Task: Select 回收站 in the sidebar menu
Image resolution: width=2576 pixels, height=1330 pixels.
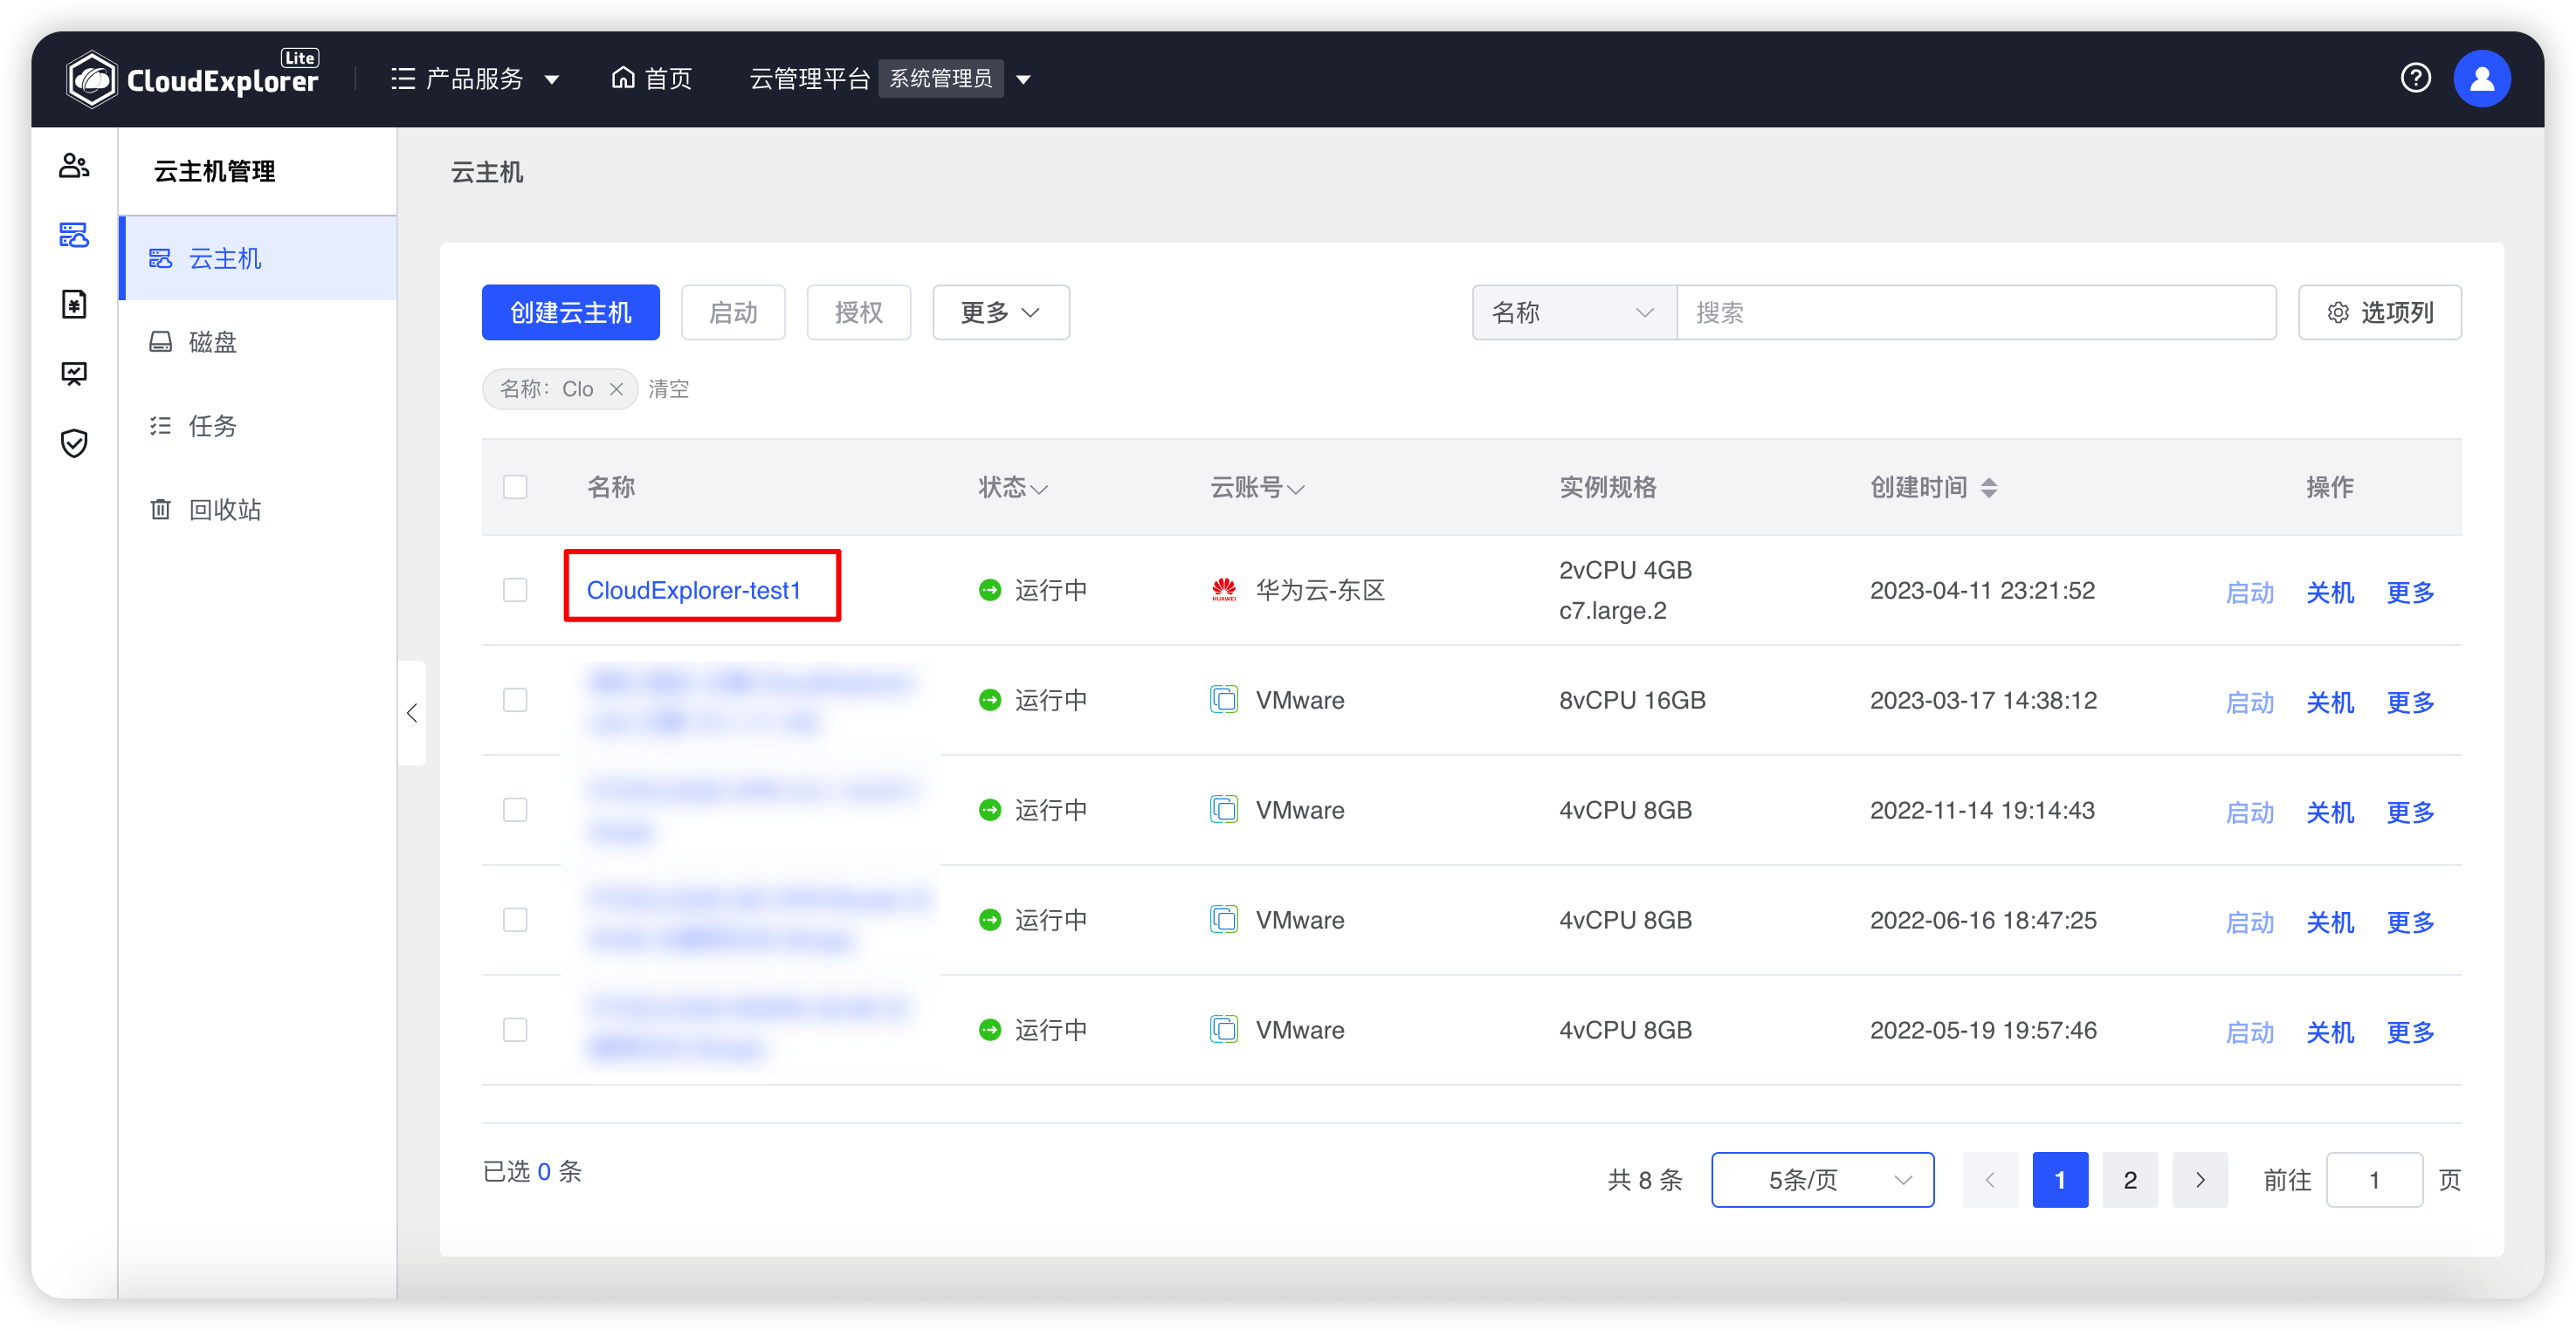Action: 258,510
